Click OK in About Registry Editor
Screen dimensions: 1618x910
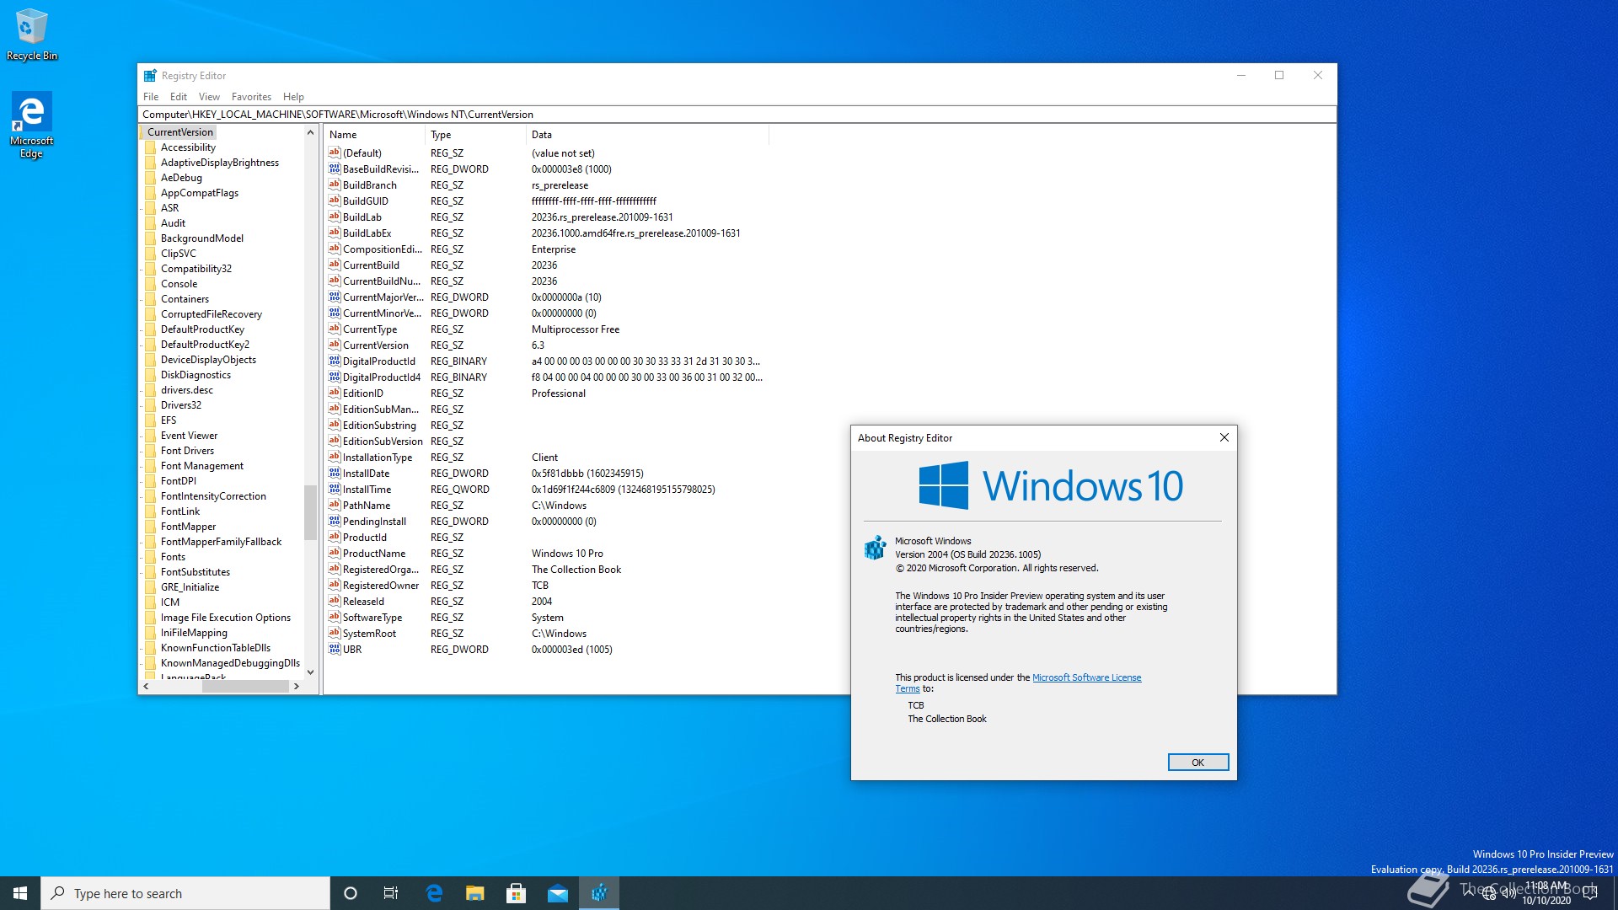tap(1197, 763)
